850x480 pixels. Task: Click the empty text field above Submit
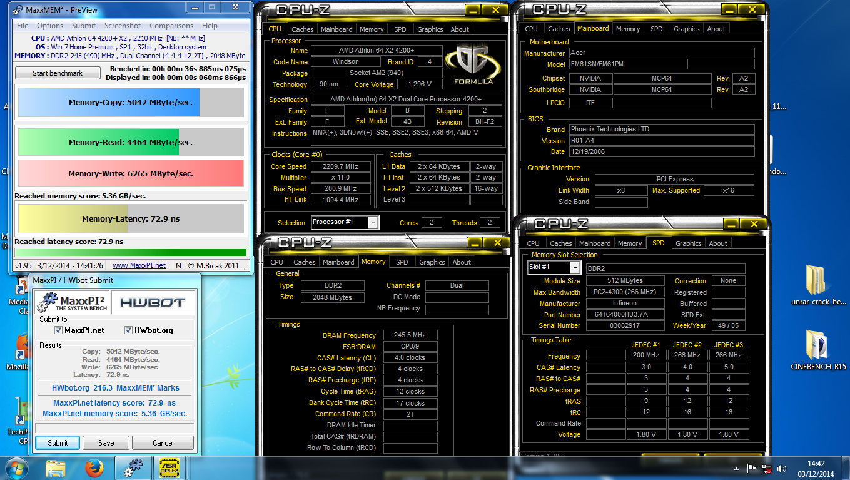click(114, 428)
